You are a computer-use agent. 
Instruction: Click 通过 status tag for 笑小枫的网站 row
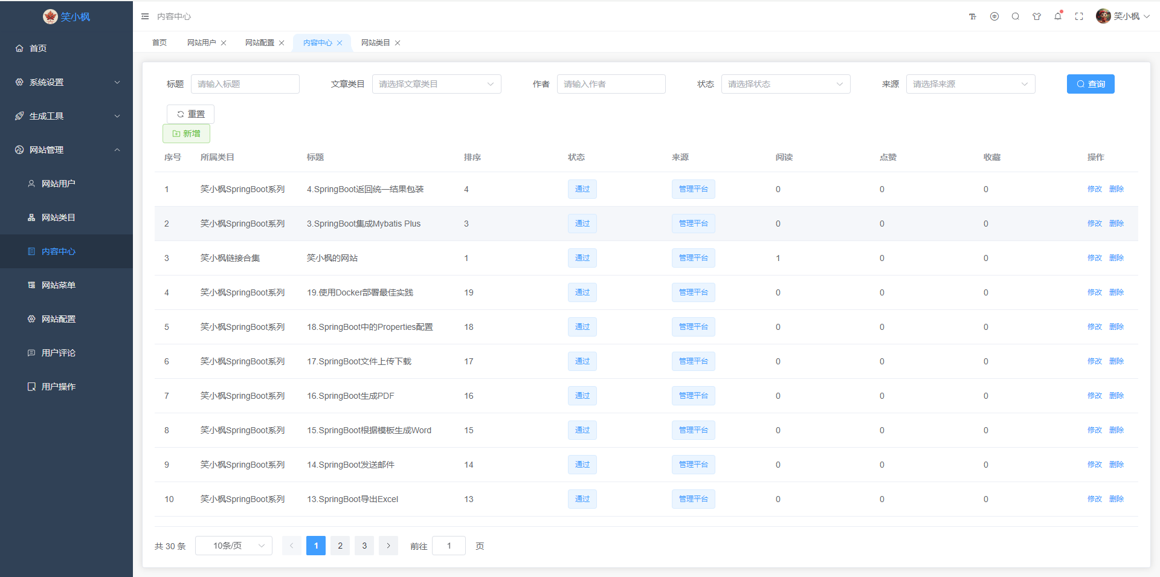click(582, 258)
